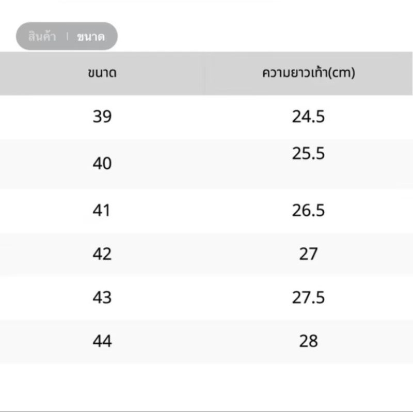Click the ความยาวเท้า(cm) column header
The width and height of the screenshot is (413, 413).
308,73
